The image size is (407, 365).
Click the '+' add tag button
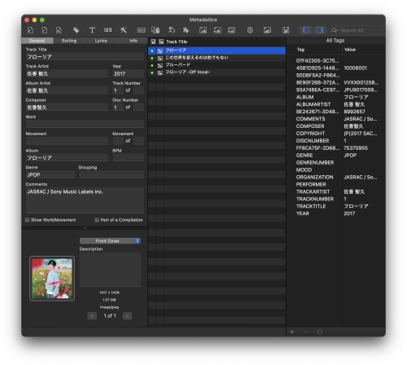coord(292,332)
